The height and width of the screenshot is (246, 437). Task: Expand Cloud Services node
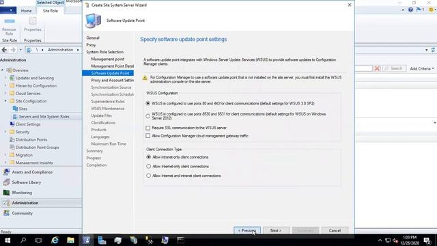pos(5,94)
